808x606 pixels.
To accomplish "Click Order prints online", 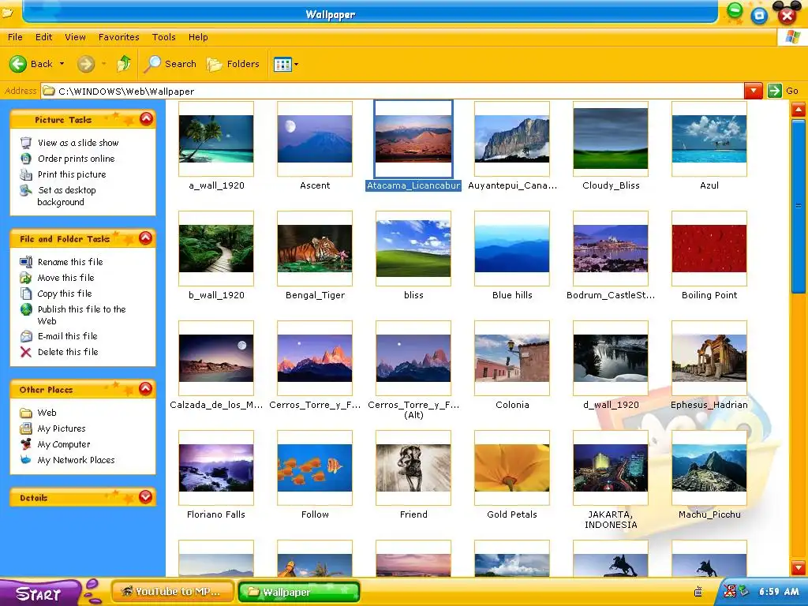I will pyautogui.click(x=77, y=159).
